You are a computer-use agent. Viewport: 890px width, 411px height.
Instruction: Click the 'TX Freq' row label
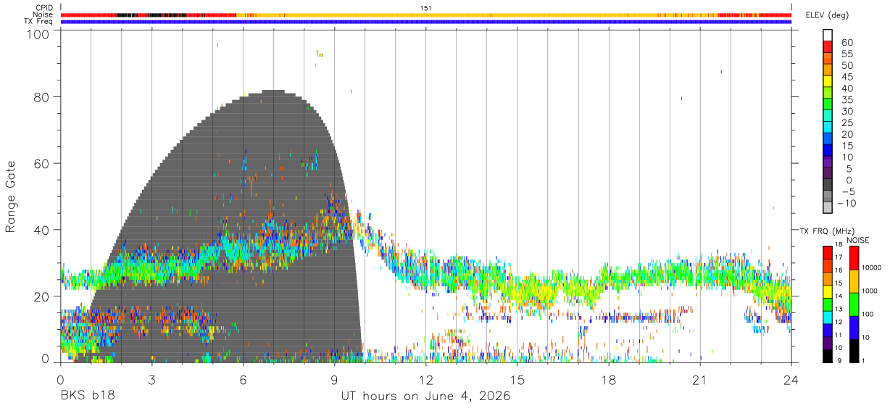coord(39,22)
